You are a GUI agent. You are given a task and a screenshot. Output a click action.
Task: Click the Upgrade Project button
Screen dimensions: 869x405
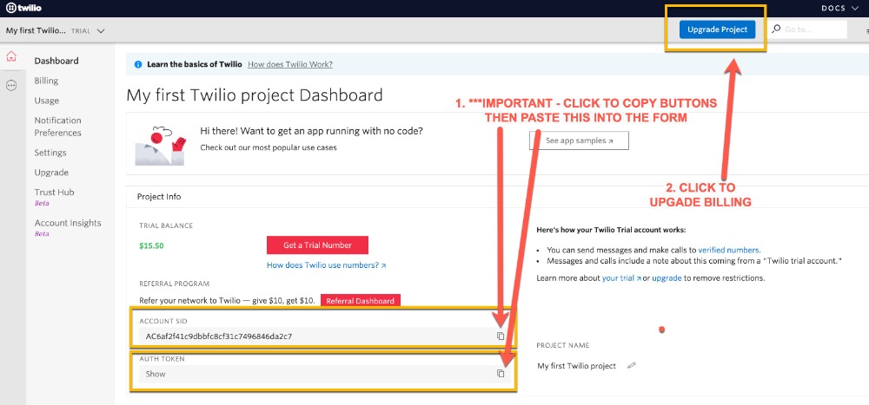click(717, 29)
